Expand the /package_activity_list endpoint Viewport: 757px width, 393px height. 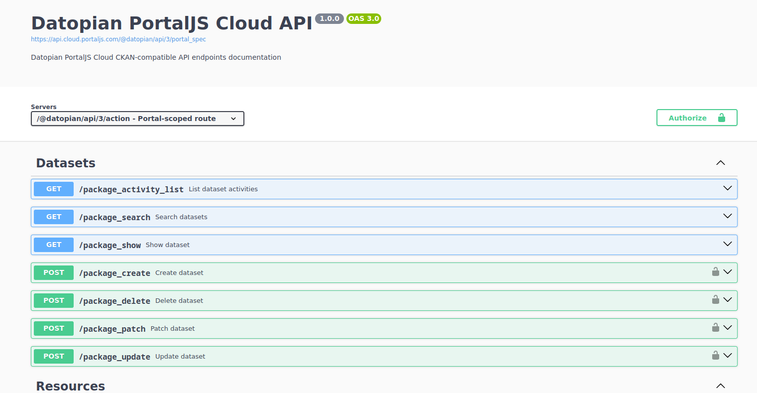(727, 189)
